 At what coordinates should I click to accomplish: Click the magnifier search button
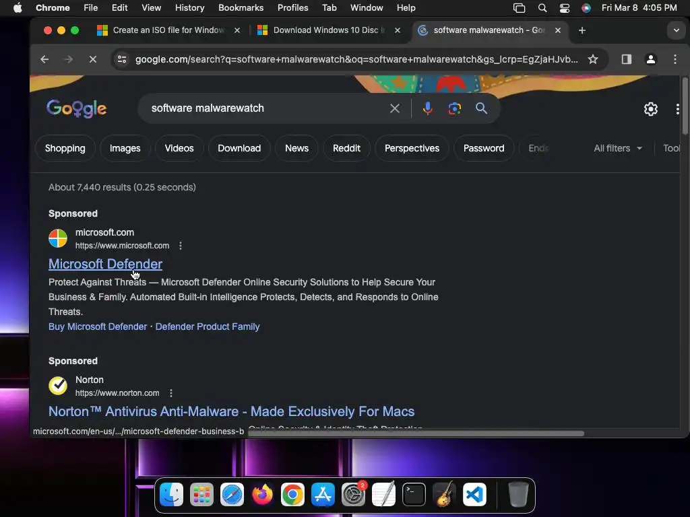coord(481,108)
